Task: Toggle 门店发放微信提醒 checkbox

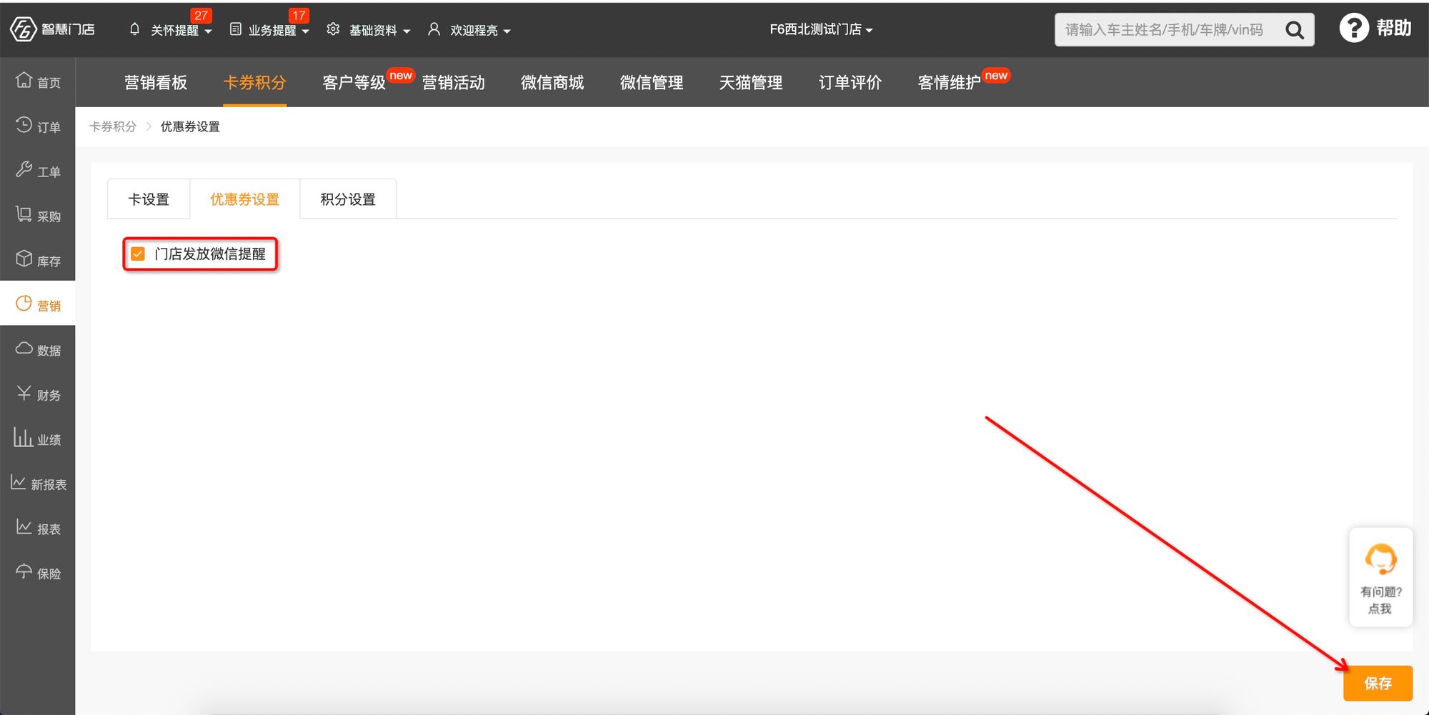Action: tap(138, 254)
